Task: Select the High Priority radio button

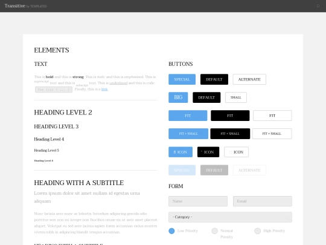Action: pyautogui.click(x=257, y=231)
